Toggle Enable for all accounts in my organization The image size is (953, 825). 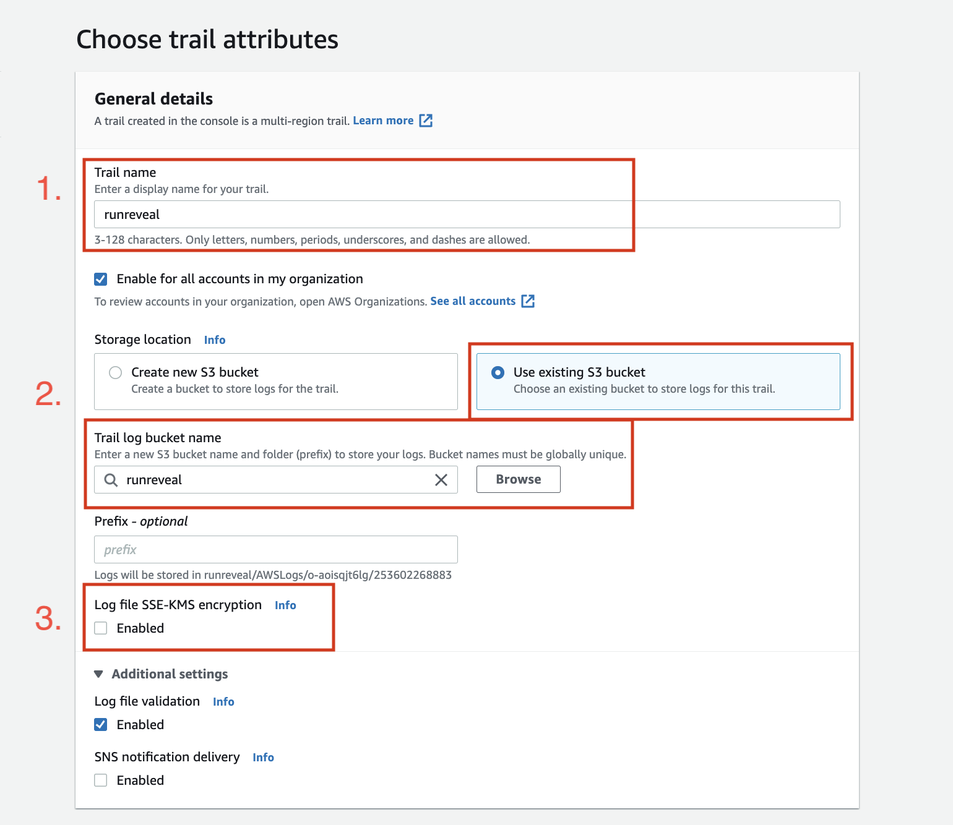[101, 279]
